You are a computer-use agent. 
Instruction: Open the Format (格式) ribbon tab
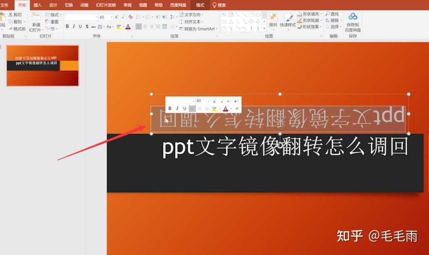(x=200, y=5)
